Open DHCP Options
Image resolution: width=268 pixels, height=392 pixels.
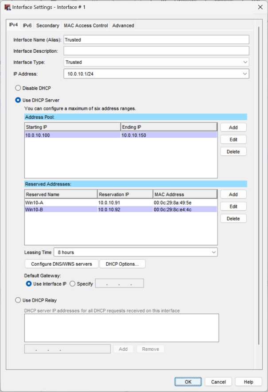(122, 264)
